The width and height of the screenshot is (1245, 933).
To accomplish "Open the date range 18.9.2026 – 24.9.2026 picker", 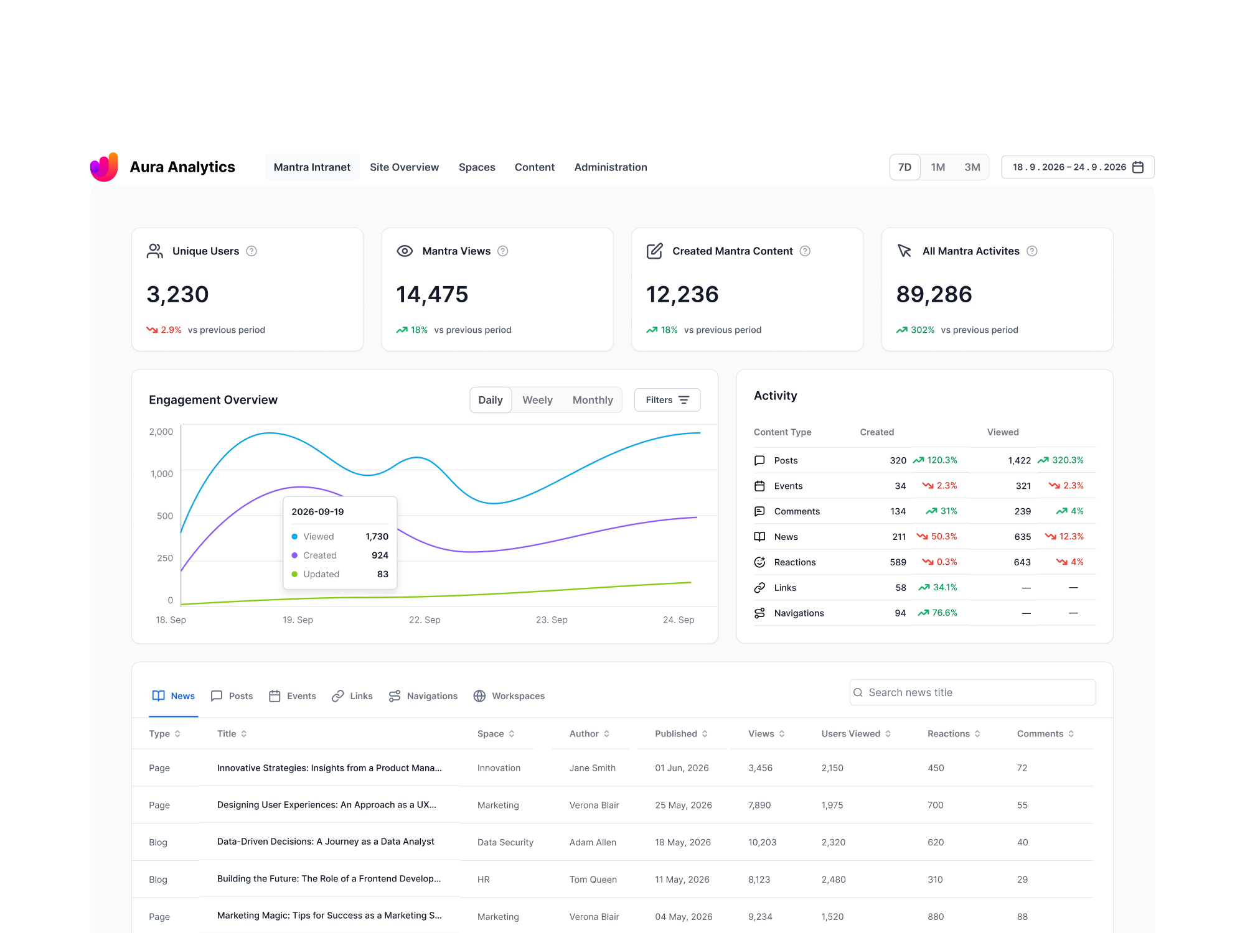I will point(1078,167).
